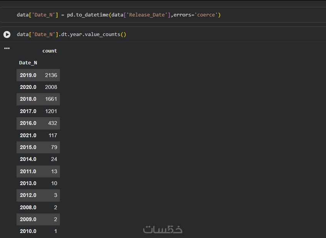
Task: Click the 2012.0 row label
Action: (28, 195)
